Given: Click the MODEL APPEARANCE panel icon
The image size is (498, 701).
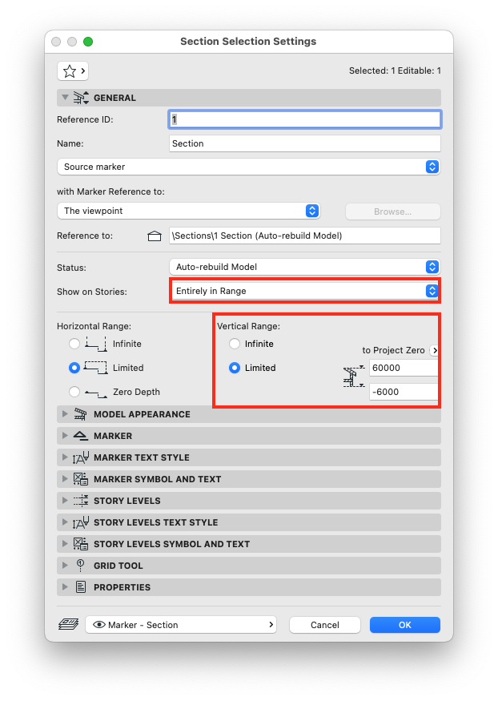Looking at the screenshot, I should pyautogui.click(x=80, y=414).
